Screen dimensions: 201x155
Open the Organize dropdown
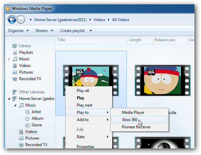click(18, 31)
